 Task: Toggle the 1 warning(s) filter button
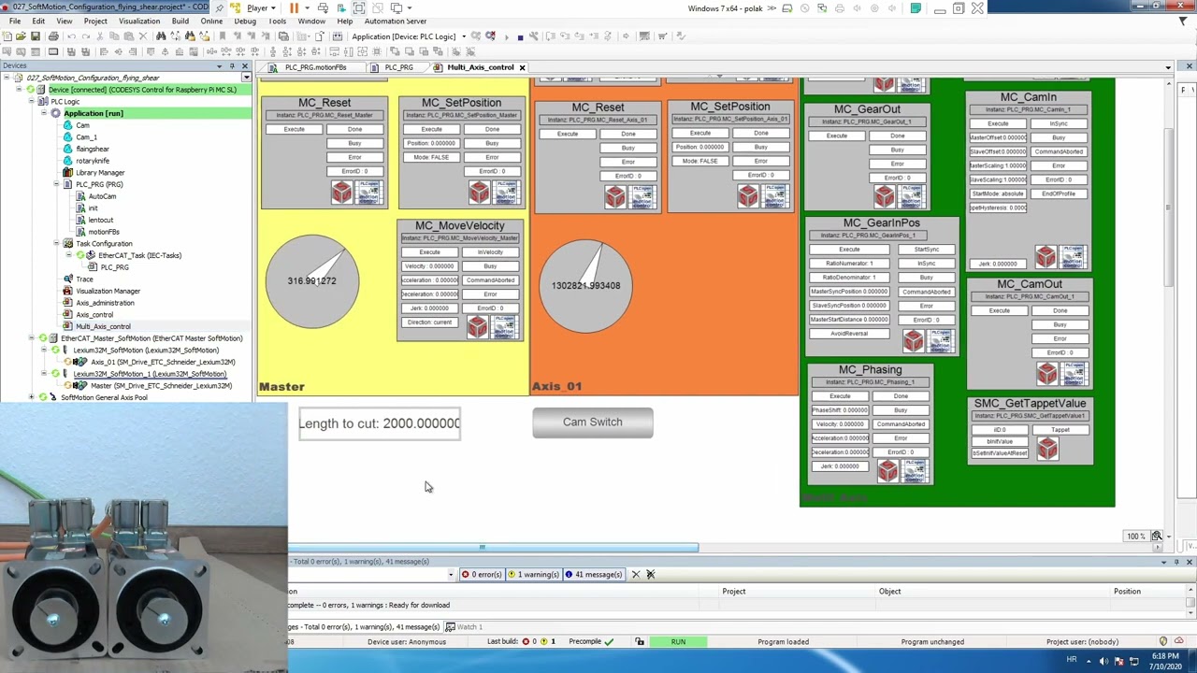point(533,574)
